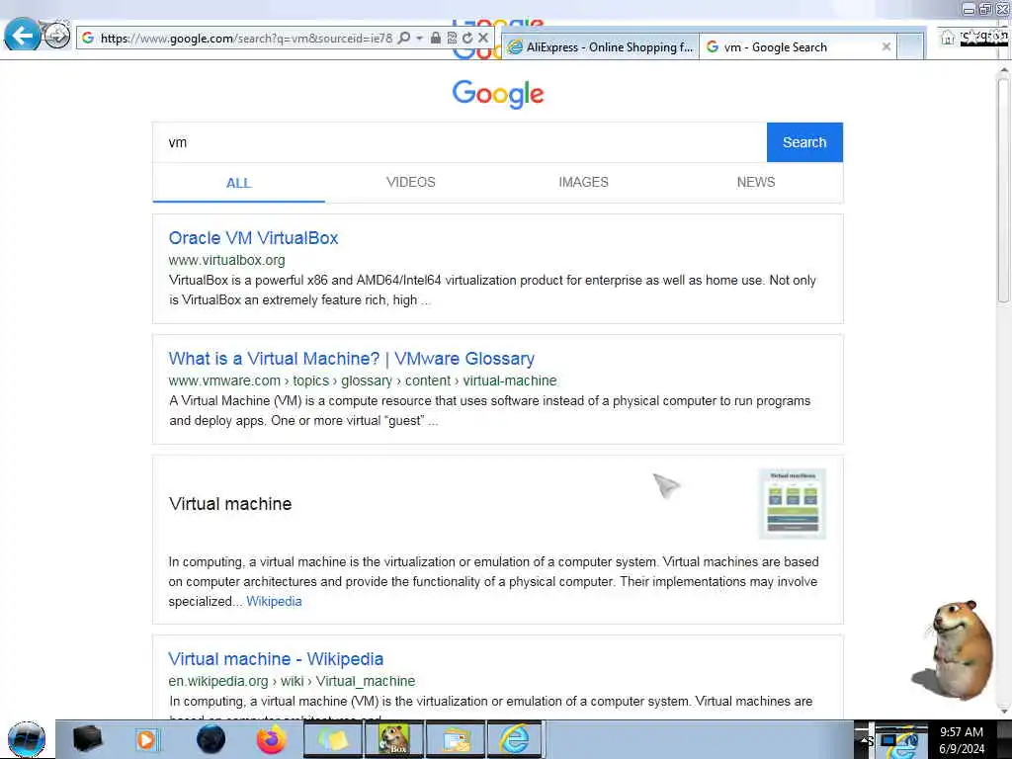Open the Windows Start orb
The width and height of the screenshot is (1012, 759).
coord(27,739)
